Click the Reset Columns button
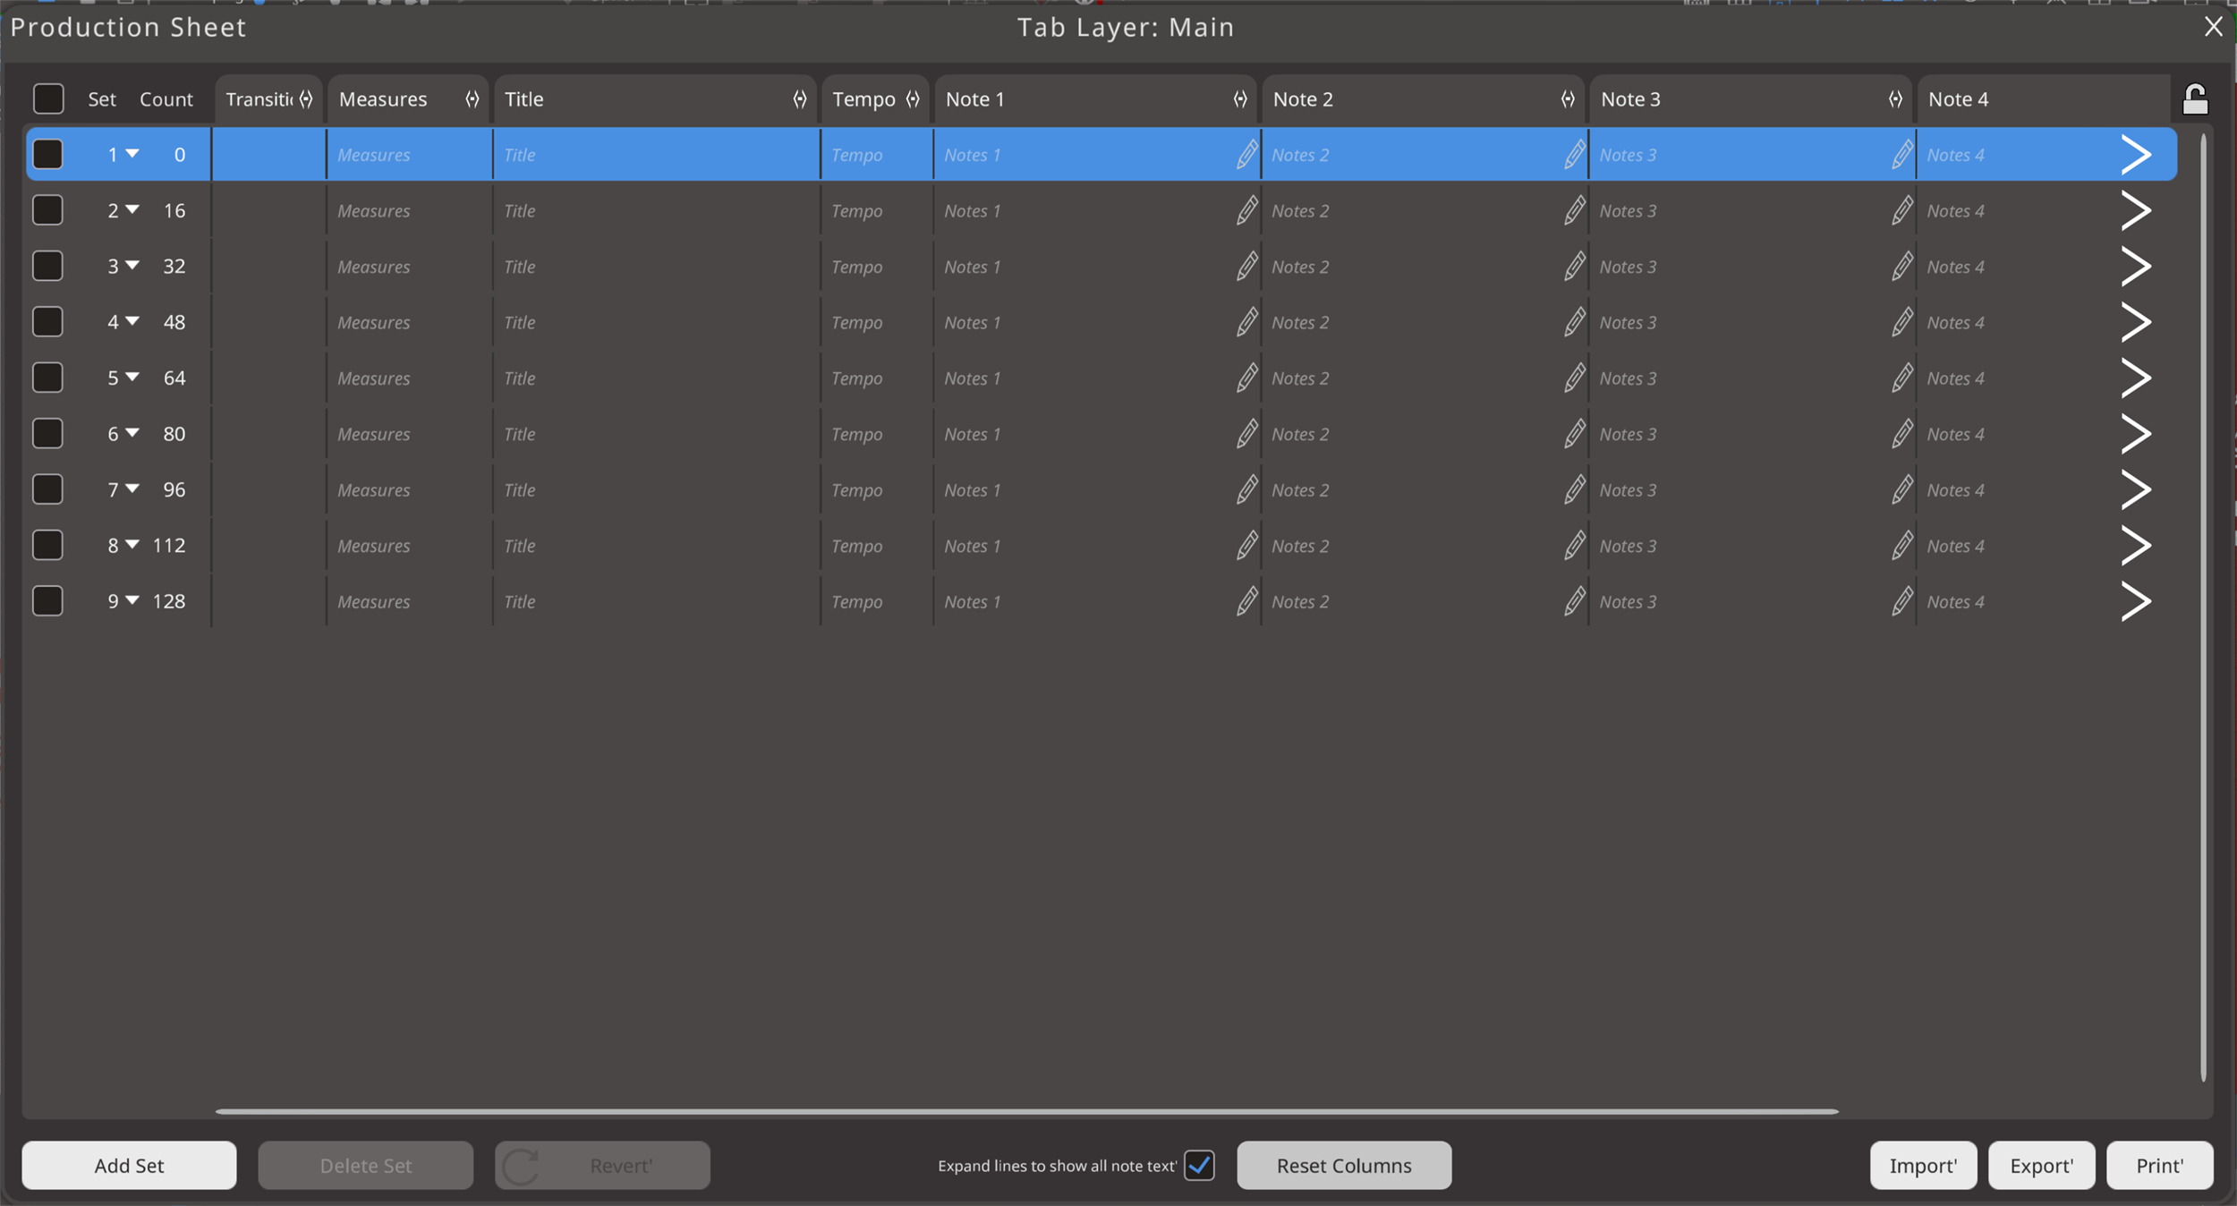 [x=1343, y=1165]
